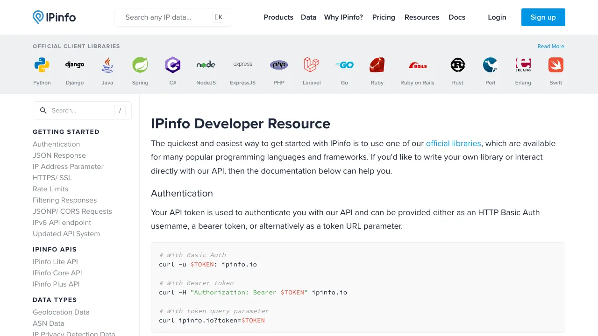The image size is (598, 336).
Task: Open the Python client library icon
Action: tap(42, 65)
